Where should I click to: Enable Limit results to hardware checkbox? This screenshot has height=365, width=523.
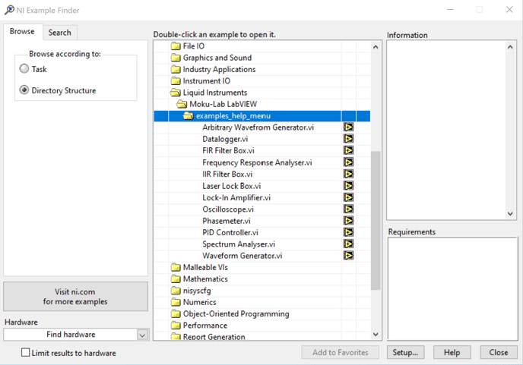coord(25,352)
